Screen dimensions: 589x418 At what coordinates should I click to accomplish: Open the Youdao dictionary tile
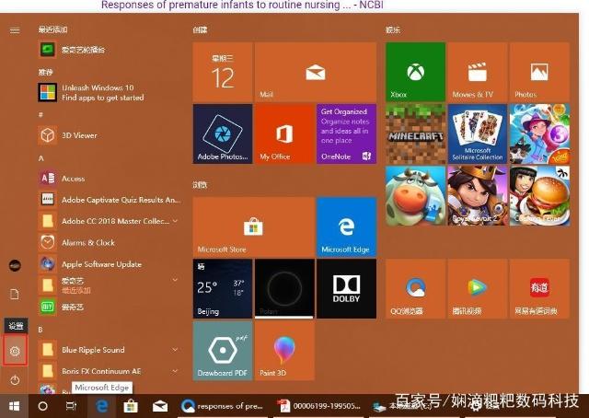[539, 289]
